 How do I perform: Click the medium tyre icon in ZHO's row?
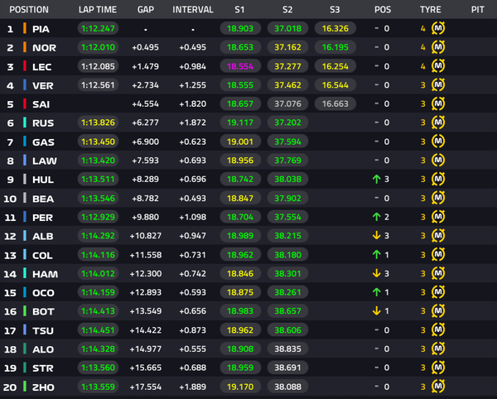[x=438, y=387]
